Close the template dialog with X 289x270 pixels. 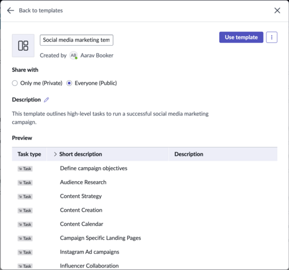(x=277, y=10)
